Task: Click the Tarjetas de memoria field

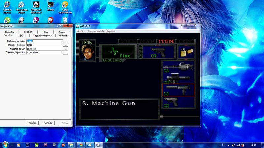Action: pos(45,45)
